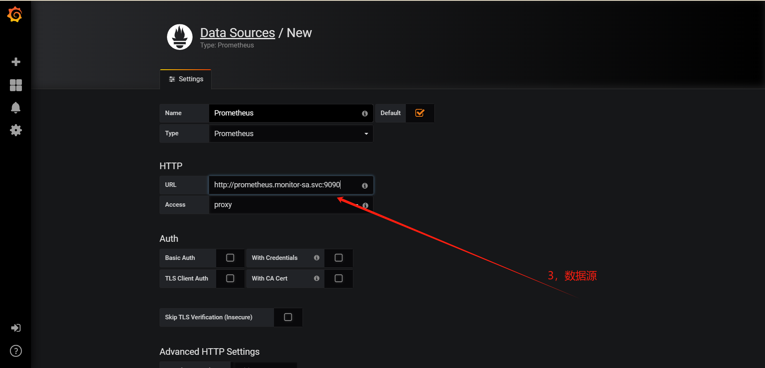The width and height of the screenshot is (765, 368).
Task: Go to the Data Sources breadcrumb link
Action: click(238, 33)
